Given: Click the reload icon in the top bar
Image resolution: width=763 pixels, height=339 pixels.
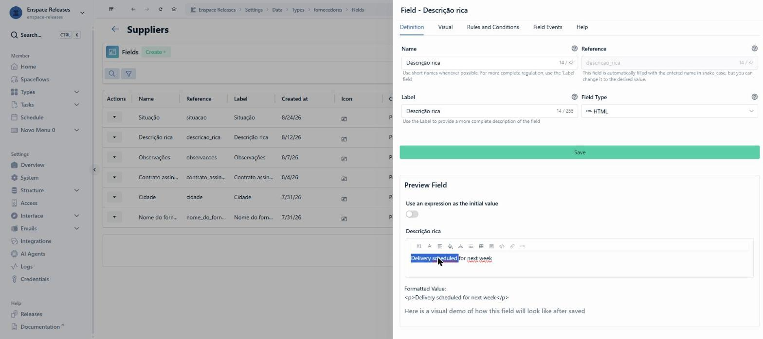Looking at the screenshot, I should click(x=160, y=9).
